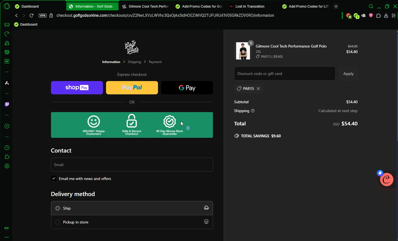398x241 pixels.
Task: Open the profile account icon in toolbar
Action: (x=386, y=16)
